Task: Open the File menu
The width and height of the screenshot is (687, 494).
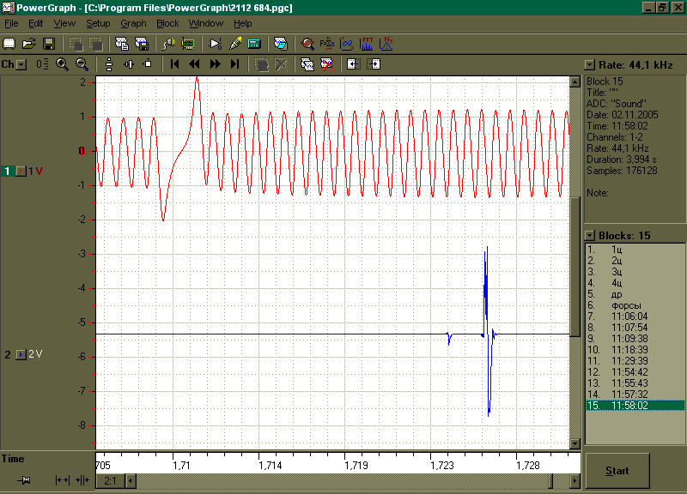Action: 11,24
